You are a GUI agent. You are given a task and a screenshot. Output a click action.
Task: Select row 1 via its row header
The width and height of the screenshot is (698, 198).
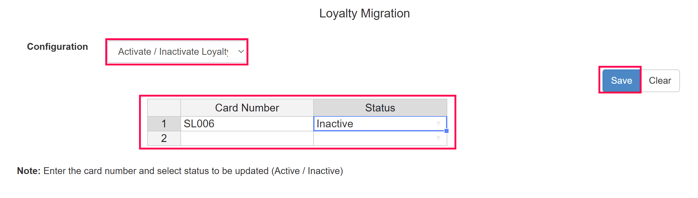click(164, 124)
